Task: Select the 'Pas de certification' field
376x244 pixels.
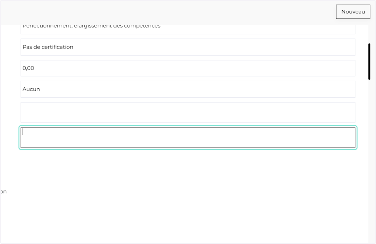Action: point(188,47)
